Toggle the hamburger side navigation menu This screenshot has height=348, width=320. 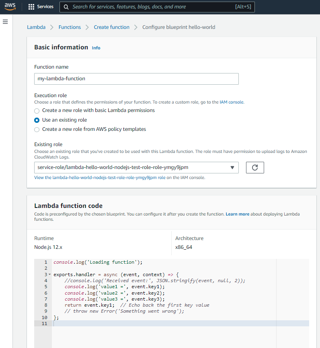5,22
